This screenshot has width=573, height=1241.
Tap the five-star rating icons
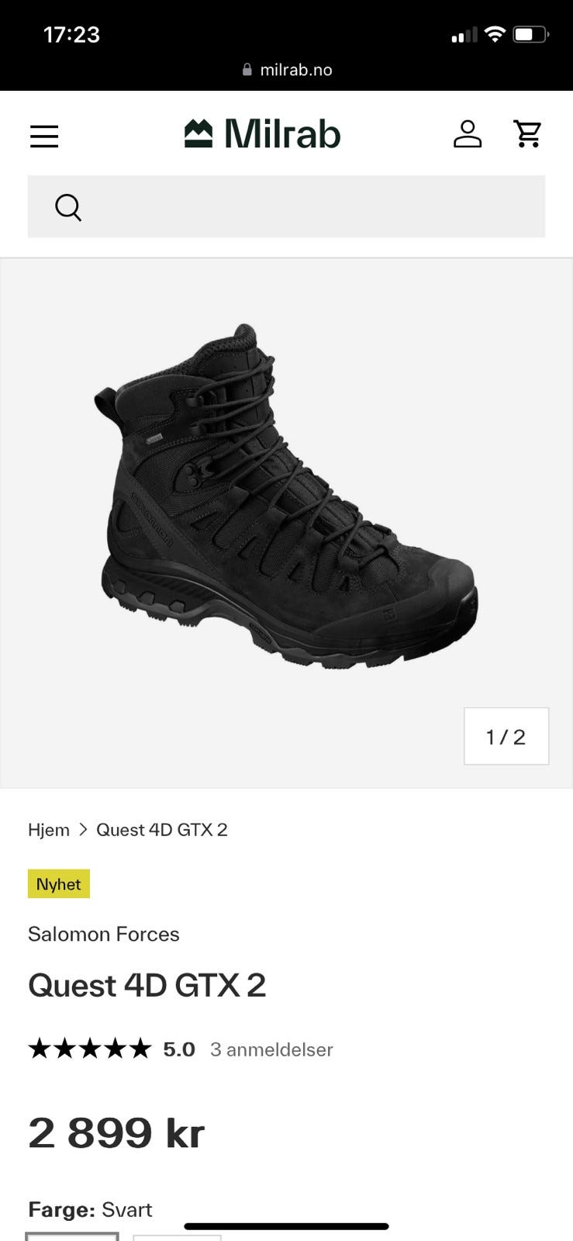(89, 1049)
